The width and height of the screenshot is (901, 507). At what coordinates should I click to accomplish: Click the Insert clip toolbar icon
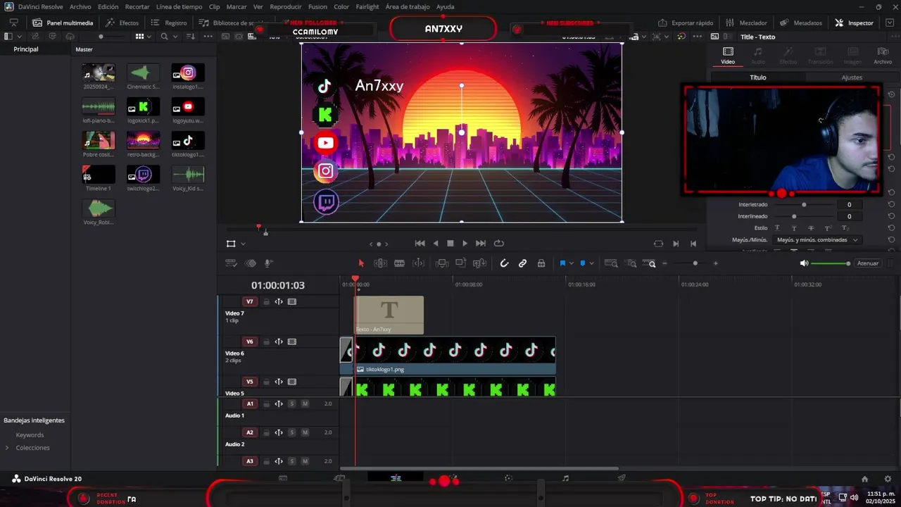coord(442,263)
